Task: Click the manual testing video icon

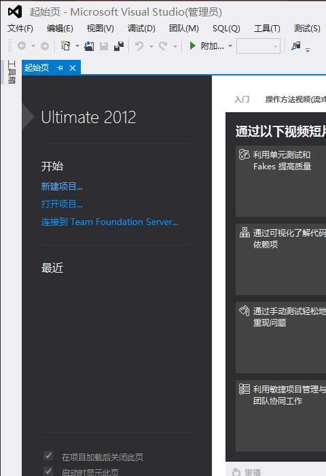Action: (244, 311)
